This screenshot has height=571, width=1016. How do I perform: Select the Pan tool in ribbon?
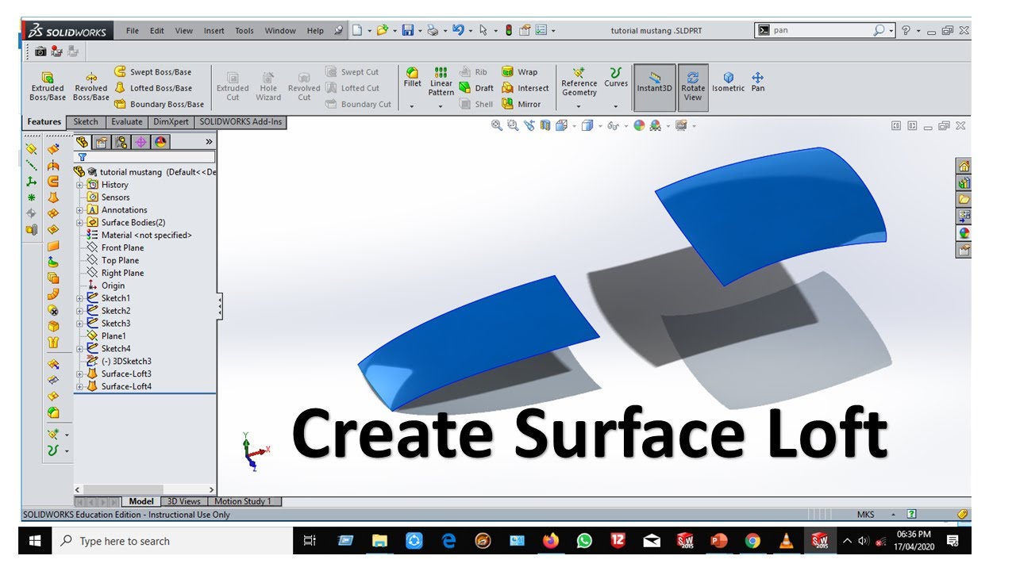pos(758,82)
